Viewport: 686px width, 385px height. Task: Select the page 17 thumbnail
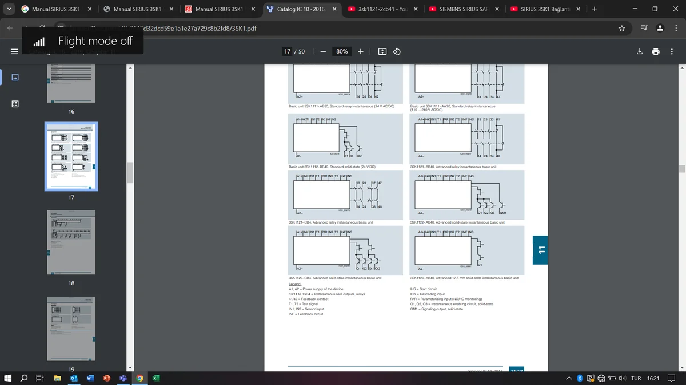click(71, 156)
